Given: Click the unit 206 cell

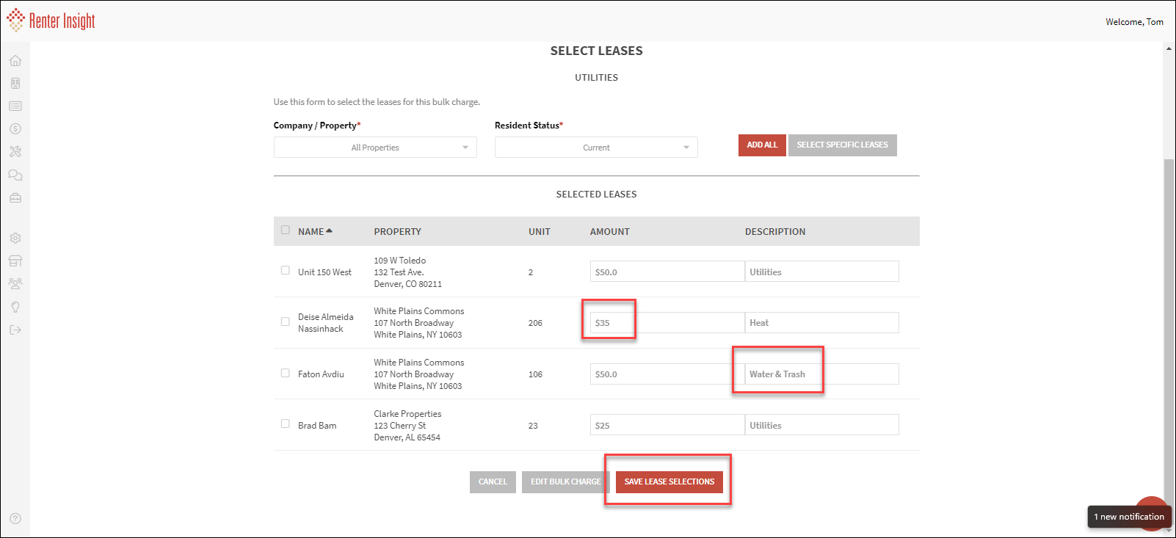Looking at the screenshot, I should [x=535, y=323].
